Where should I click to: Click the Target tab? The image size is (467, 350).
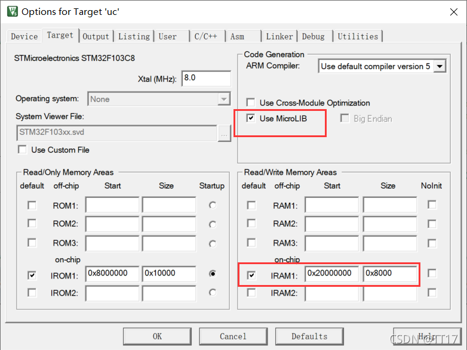coord(60,35)
